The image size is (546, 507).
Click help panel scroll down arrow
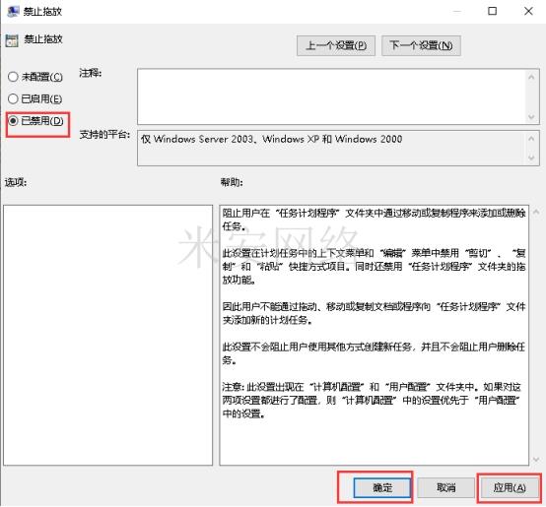[x=536, y=460]
